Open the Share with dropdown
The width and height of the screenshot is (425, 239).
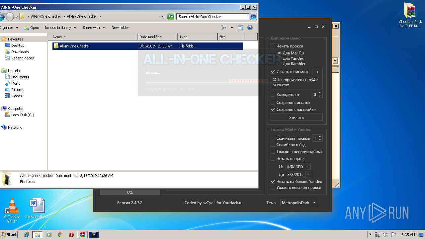tap(94, 28)
